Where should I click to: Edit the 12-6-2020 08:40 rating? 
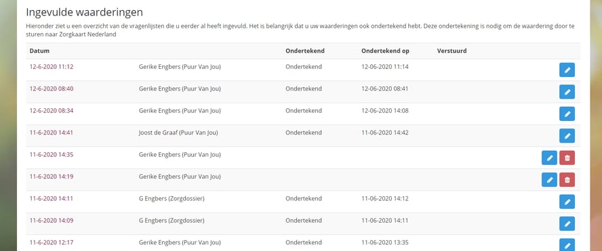[x=567, y=92]
